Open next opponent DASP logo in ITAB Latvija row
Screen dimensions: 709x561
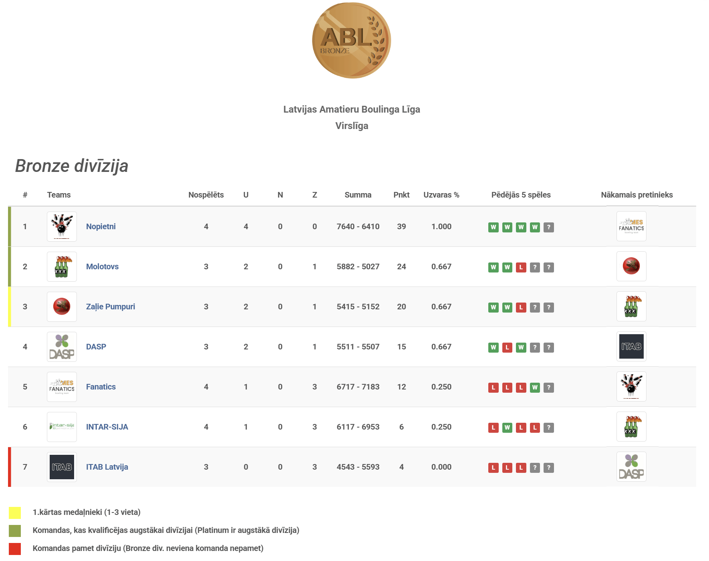click(x=631, y=467)
